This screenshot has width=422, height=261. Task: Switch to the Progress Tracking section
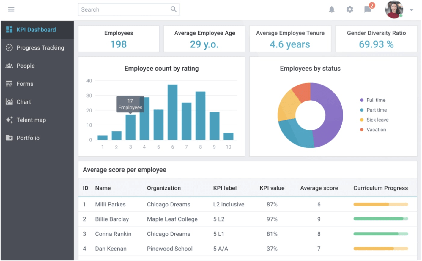click(40, 47)
